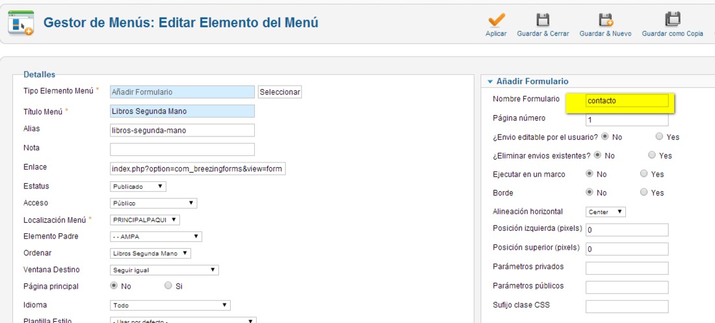Select Yes for Borde option
This screenshot has width=715, height=323.
644,192
